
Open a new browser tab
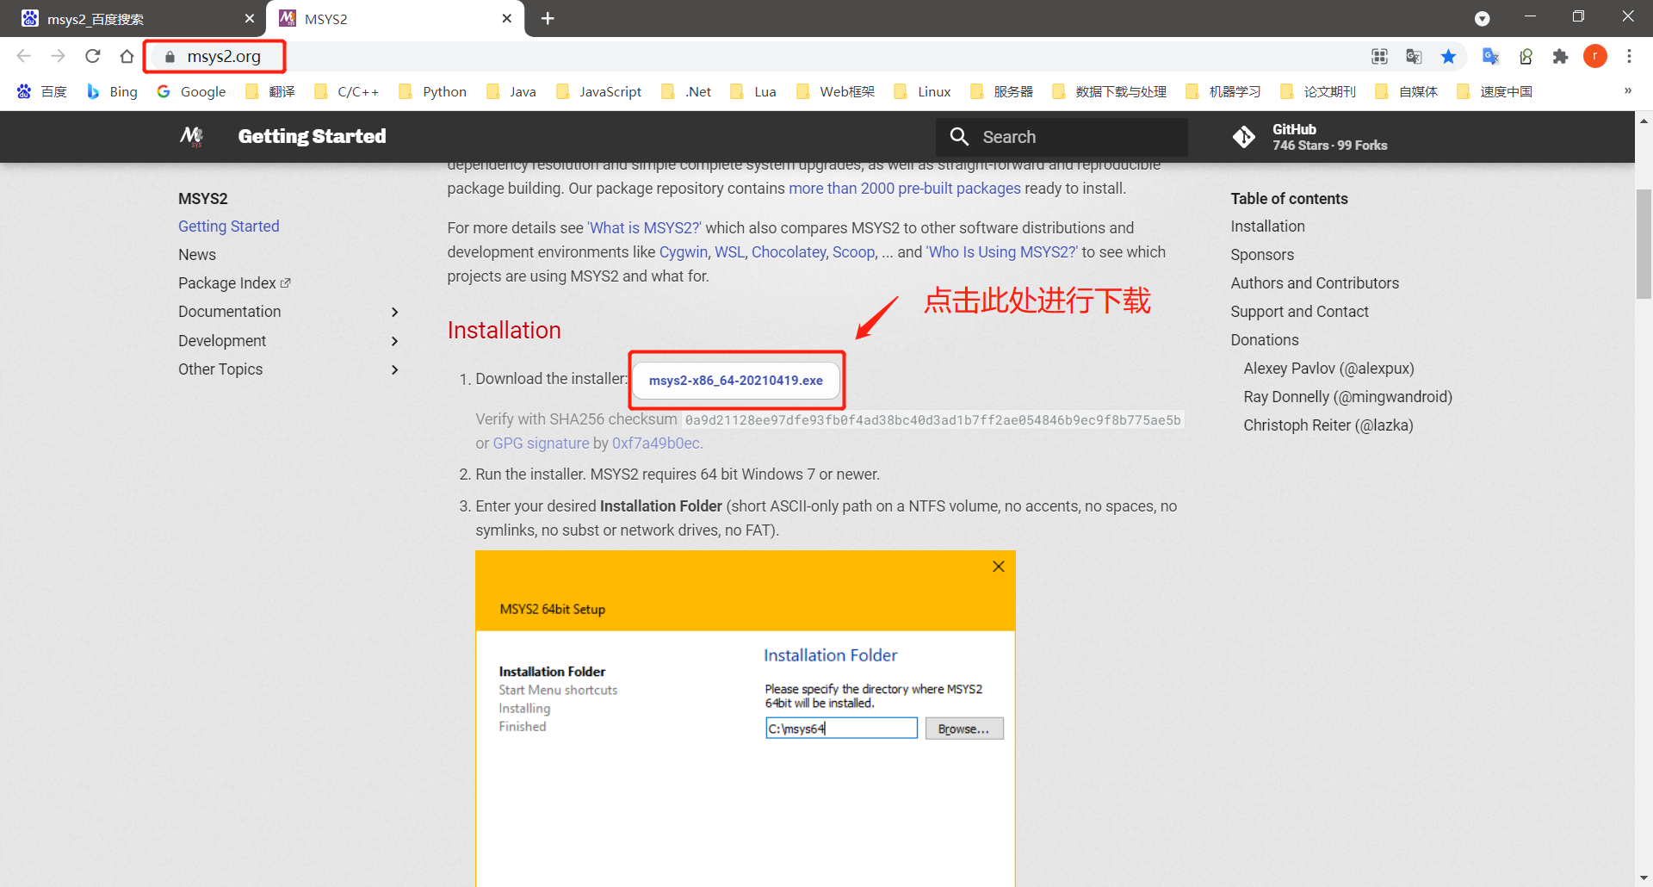[548, 18]
